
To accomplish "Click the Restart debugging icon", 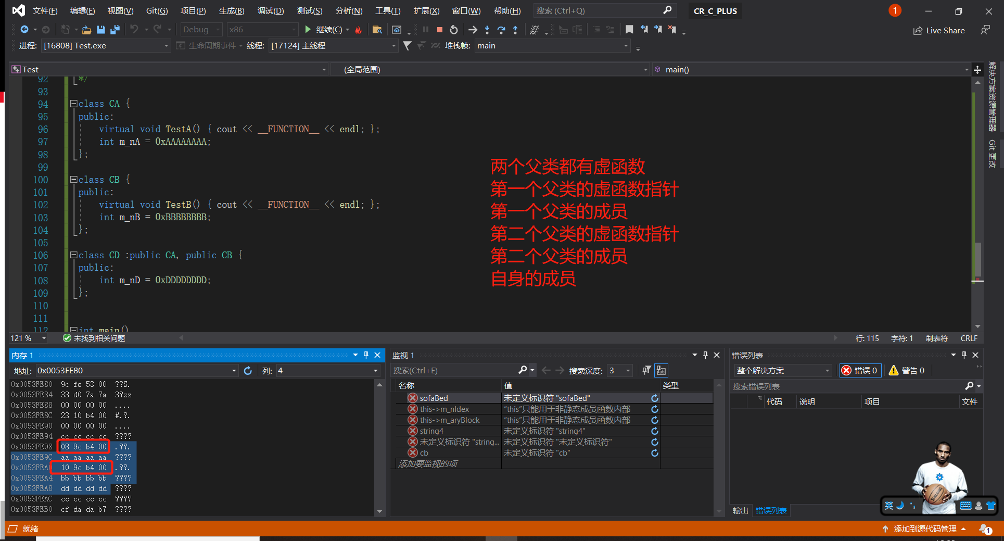I will [454, 30].
